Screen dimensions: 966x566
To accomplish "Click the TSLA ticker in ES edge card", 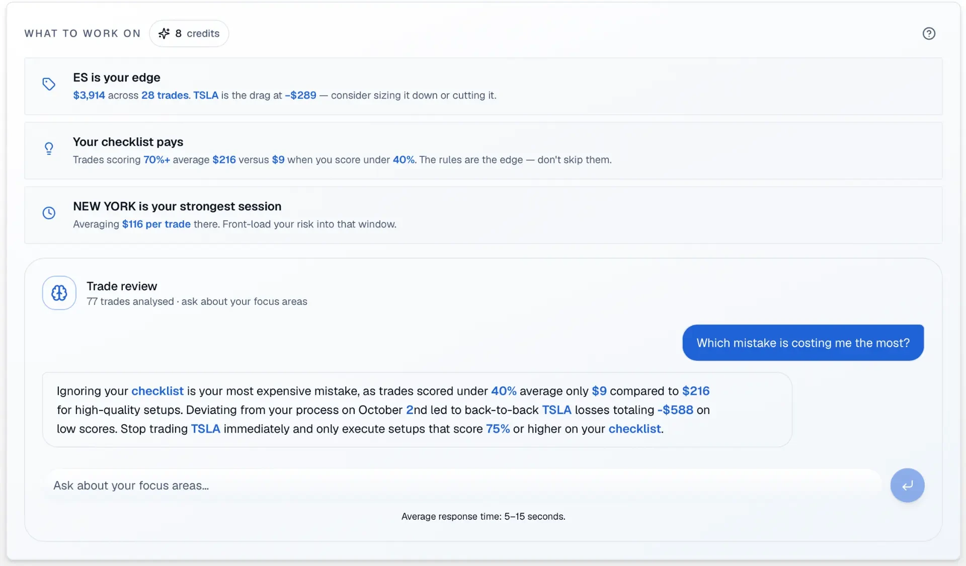I will [206, 95].
